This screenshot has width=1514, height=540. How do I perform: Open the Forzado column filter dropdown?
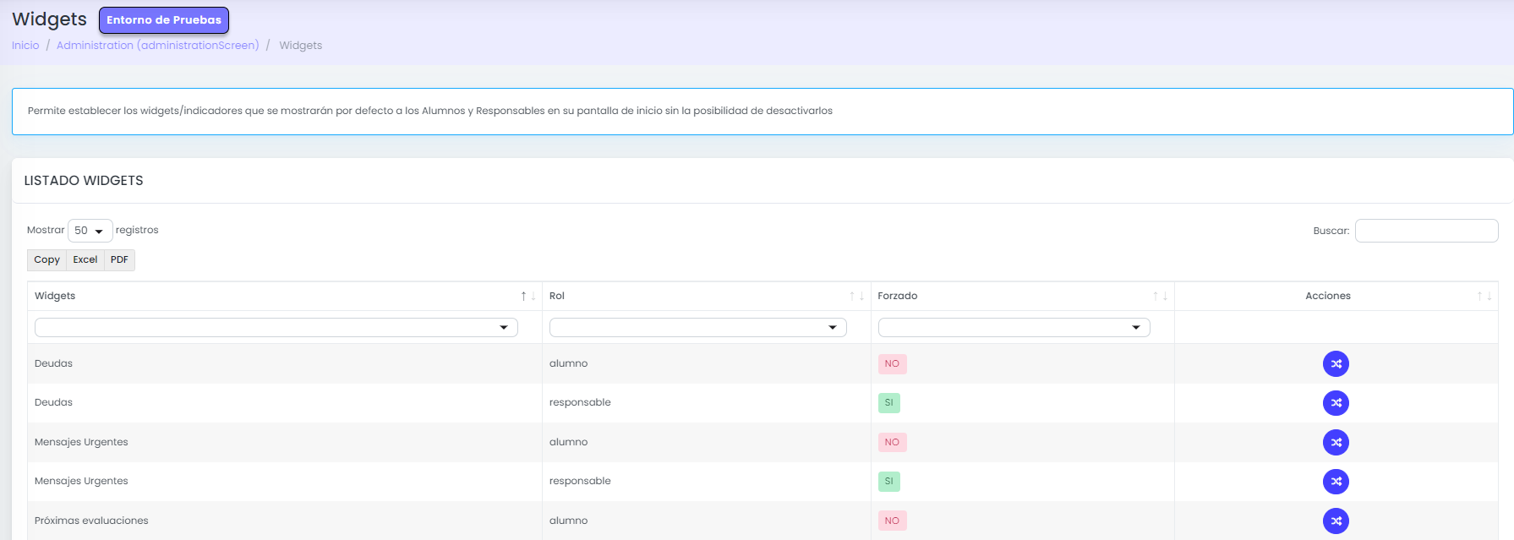tap(1014, 327)
